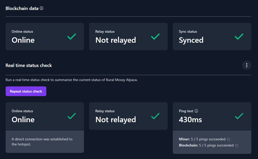The width and height of the screenshot is (258, 159).
Task: Click 'Not relayed' in the real-time check section
Action: tap(116, 120)
